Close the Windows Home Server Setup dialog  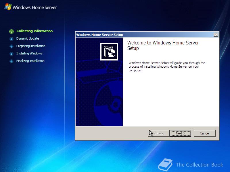(x=216, y=35)
